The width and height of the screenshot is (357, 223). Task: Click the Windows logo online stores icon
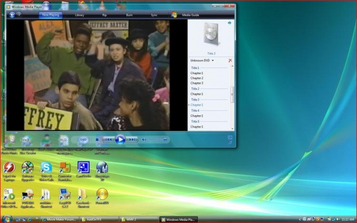(x=174, y=15)
